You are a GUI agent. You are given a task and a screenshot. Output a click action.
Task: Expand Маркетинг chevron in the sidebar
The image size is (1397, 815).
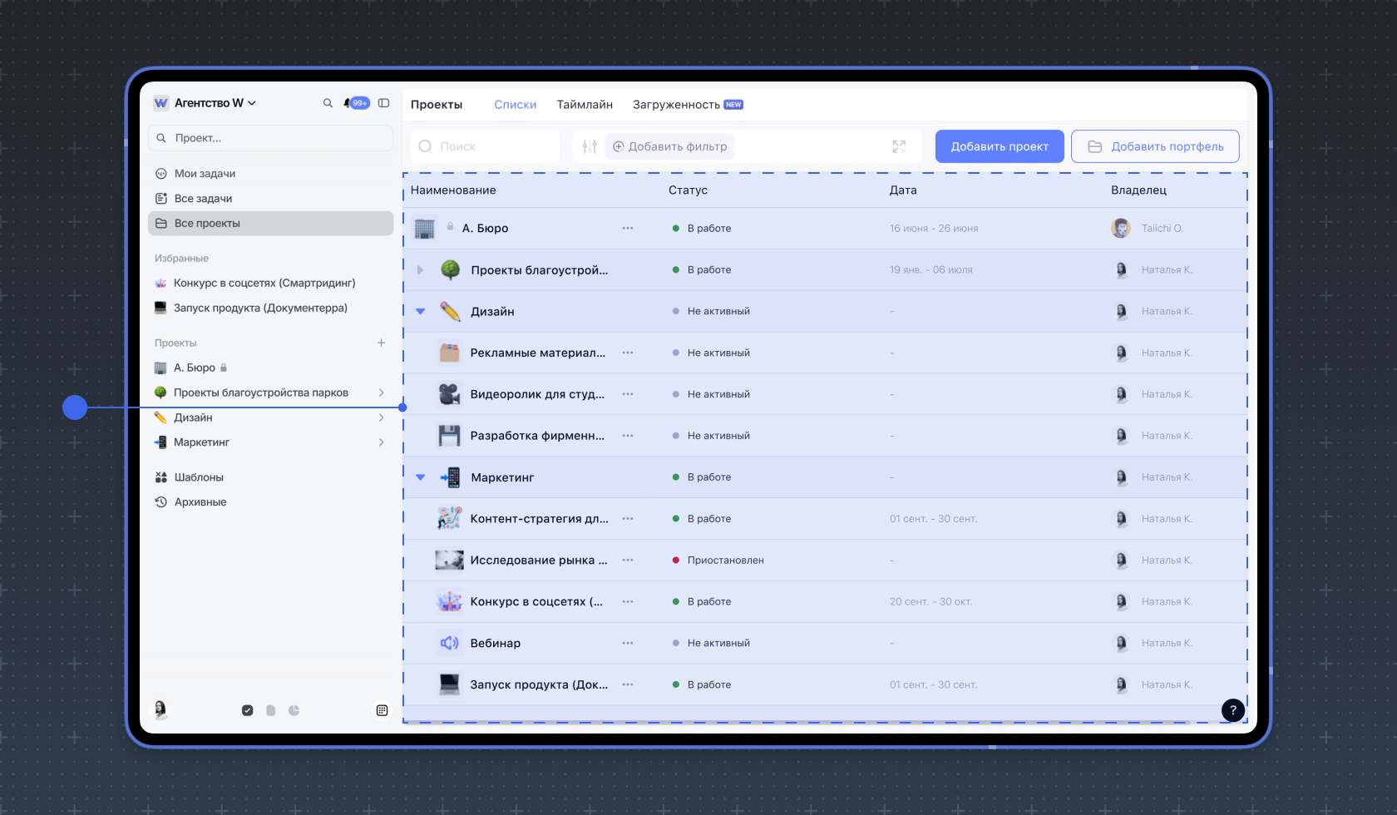pos(381,442)
